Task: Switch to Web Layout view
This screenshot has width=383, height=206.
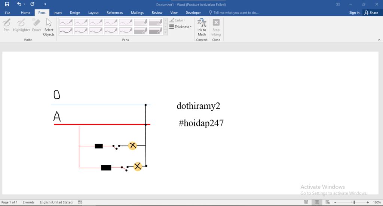Action: (328, 202)
